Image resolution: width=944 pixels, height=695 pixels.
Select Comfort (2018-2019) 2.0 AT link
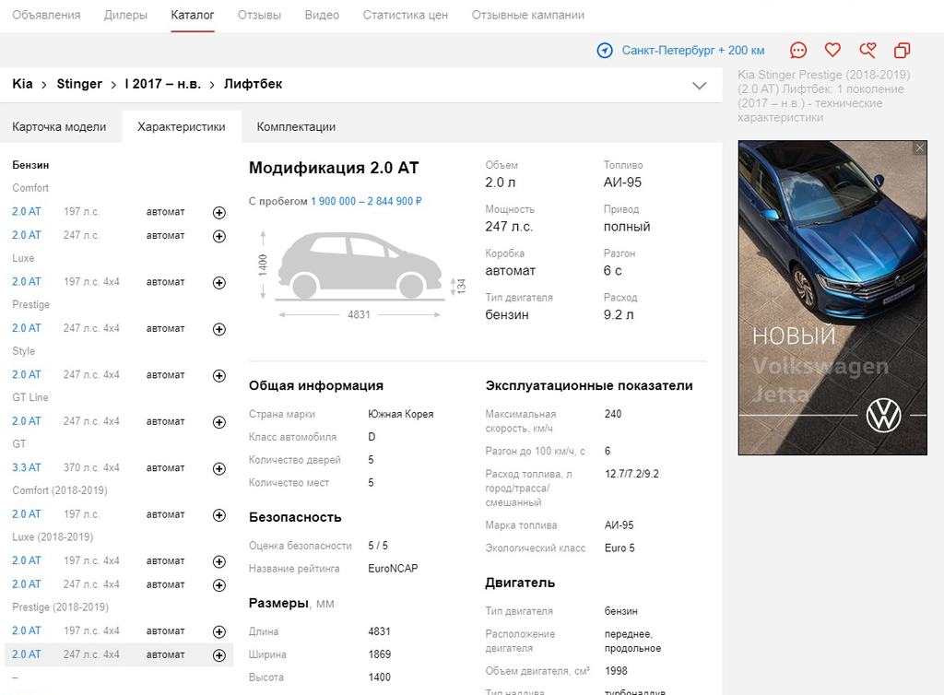(x=27, y=514)
